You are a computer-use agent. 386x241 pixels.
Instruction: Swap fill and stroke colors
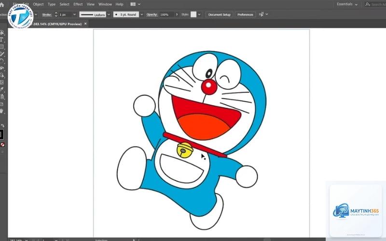pos(3,125)
